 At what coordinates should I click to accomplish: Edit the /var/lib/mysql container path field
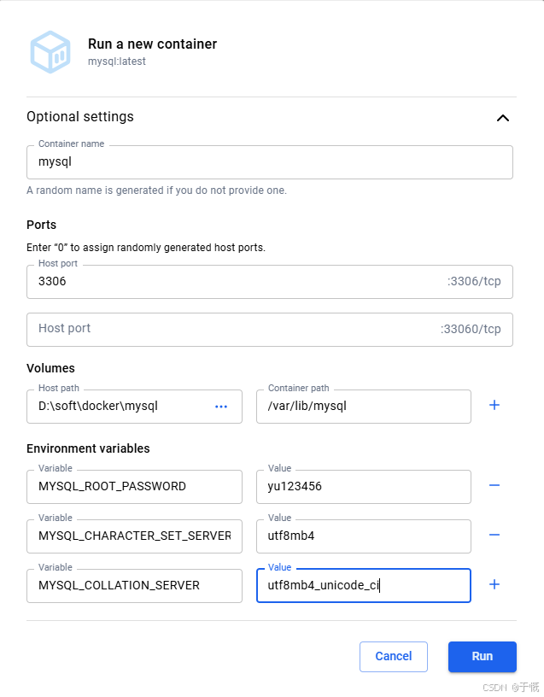click(x=363, y=407)
